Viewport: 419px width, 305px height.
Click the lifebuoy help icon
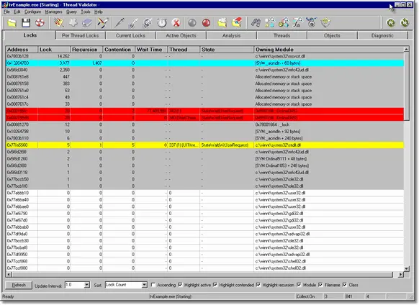click(x=40, y=23)
